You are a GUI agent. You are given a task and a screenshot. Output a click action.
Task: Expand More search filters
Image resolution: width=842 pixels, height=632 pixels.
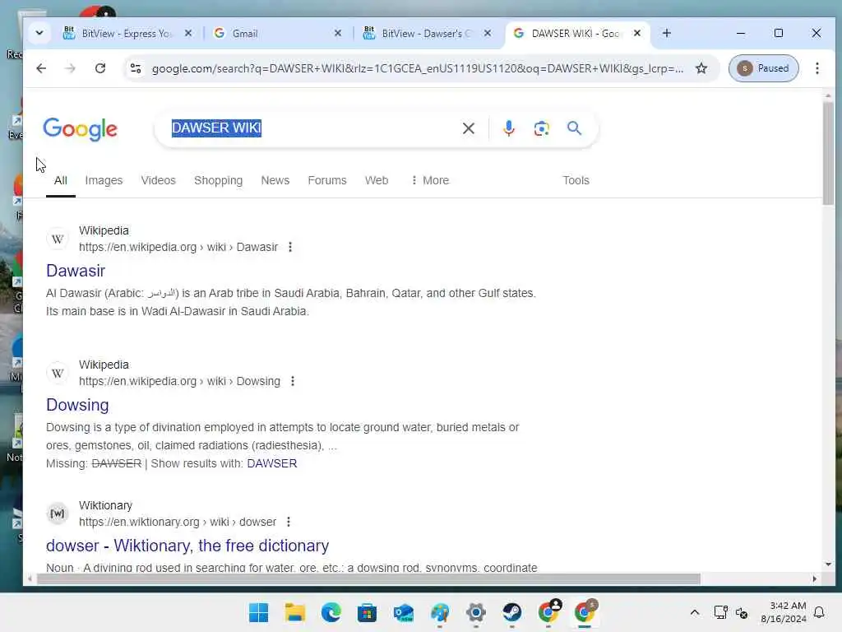[429, 180]
